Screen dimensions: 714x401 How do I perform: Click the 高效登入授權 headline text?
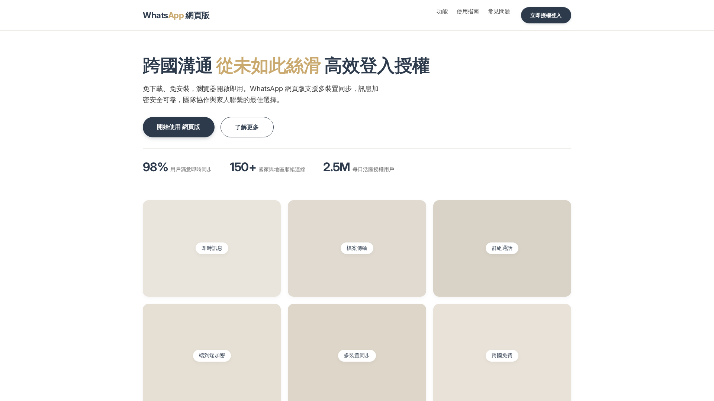pos(377,66)
